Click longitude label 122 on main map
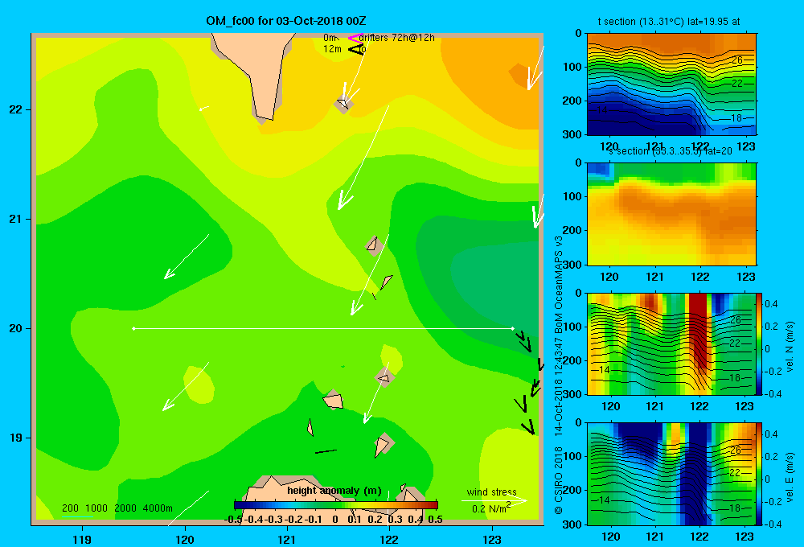This screenshot has height=547, width=804. pyautogui.click(x=389, y=539)
